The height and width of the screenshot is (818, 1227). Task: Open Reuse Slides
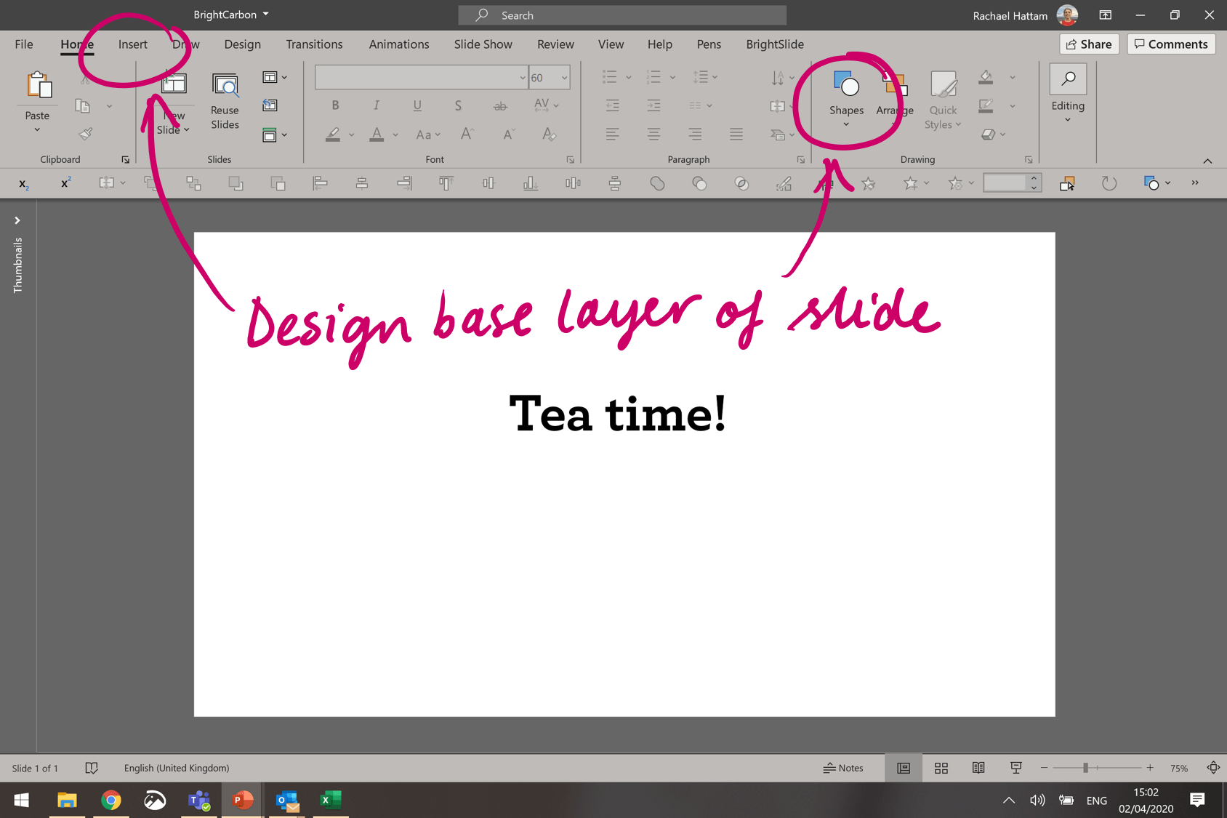[225, 101]
